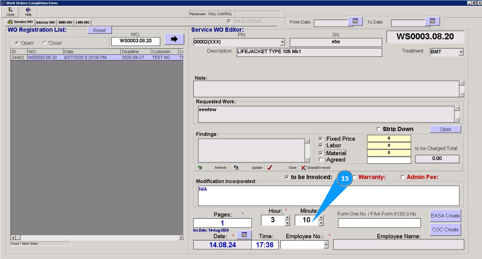482x259 pixels.
Task: Expand the PN dropdown list
Action: (x=283, y=42)
